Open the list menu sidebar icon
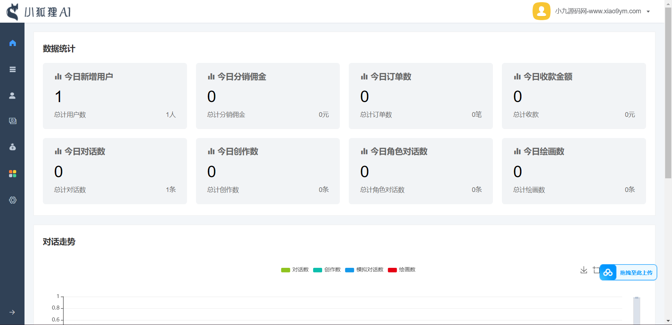The image size is (672, 325). 13,69
